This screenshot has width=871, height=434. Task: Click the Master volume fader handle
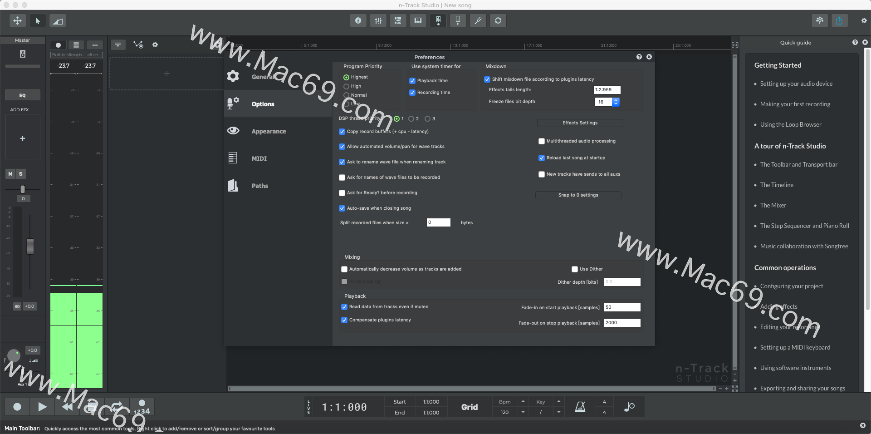tap(30, 247)
